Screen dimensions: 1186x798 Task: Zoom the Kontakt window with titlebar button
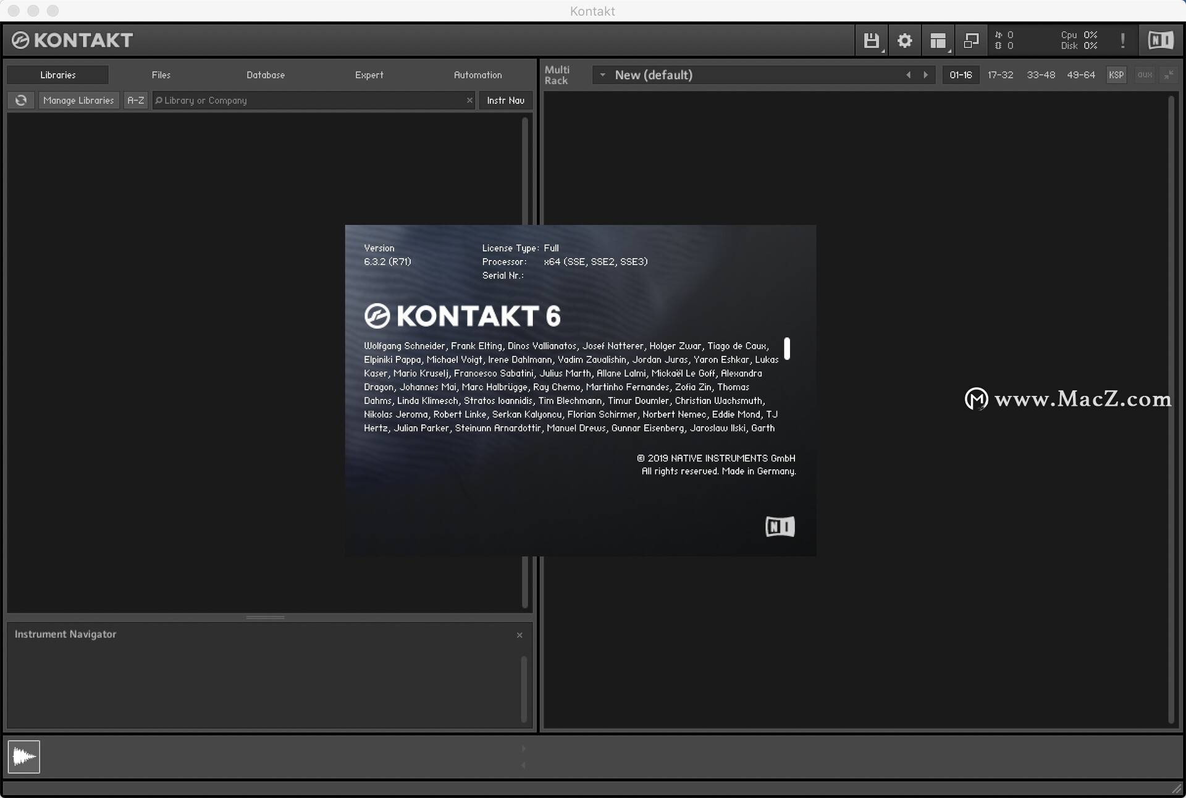click(53, 10)
